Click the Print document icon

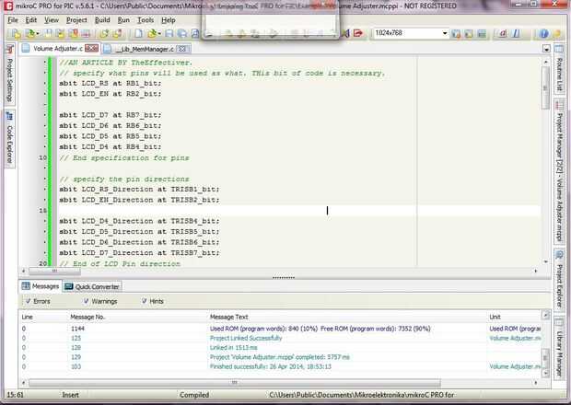pyautogui.click(x=195, y=33)
